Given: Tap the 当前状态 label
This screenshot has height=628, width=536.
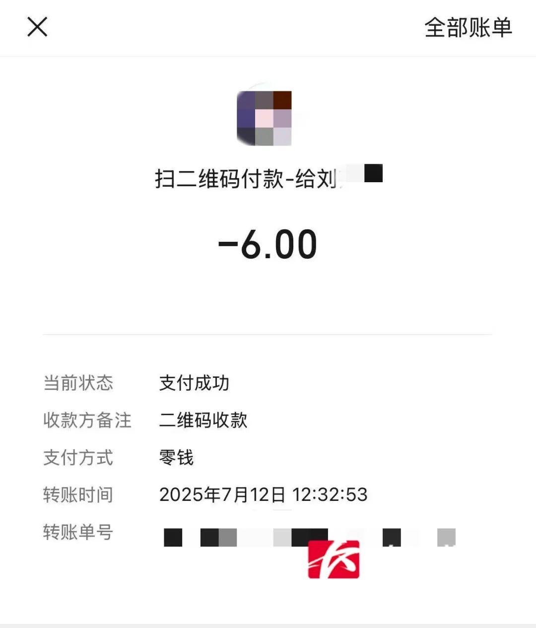Looking at the screenshot, I should pos(78,383).
